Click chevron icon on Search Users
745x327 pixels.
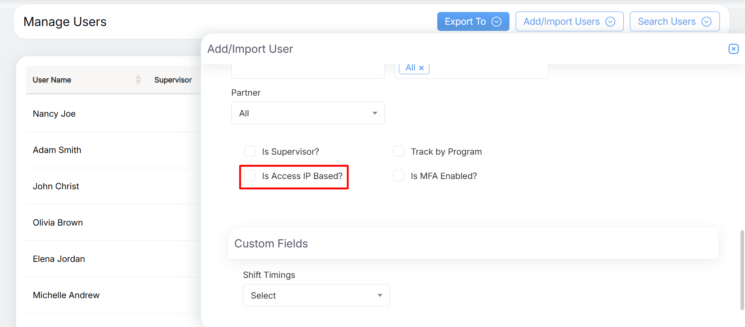[706, 22]
